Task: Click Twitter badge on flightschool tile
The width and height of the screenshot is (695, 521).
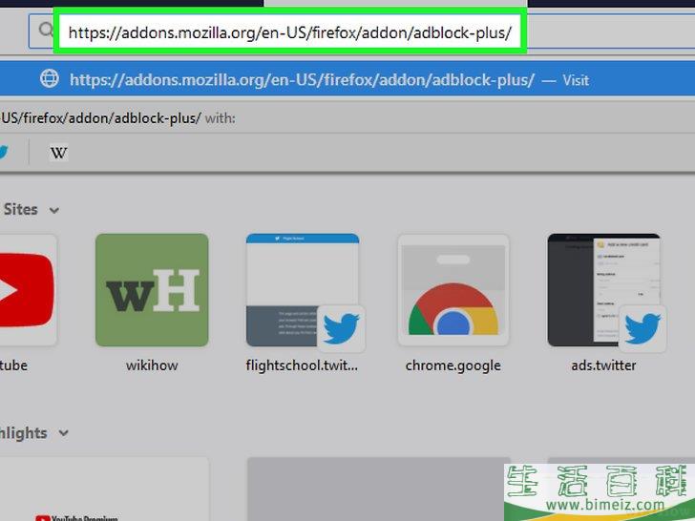Action: (x=341, y=328)
